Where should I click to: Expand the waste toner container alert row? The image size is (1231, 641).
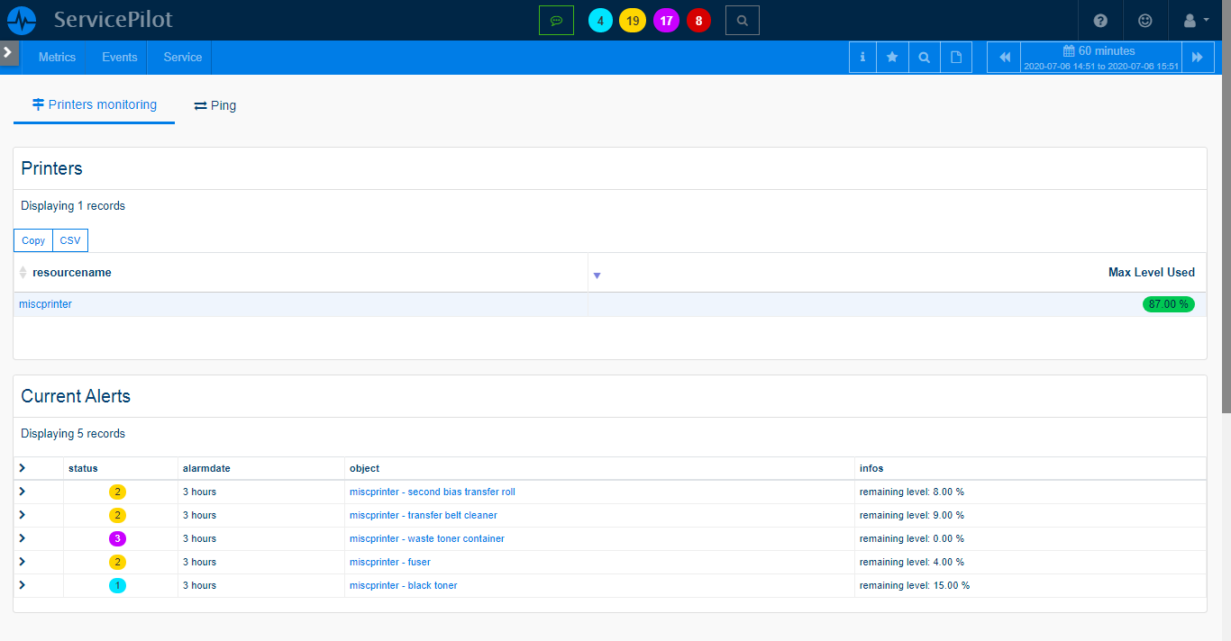(x=22, y=538)
